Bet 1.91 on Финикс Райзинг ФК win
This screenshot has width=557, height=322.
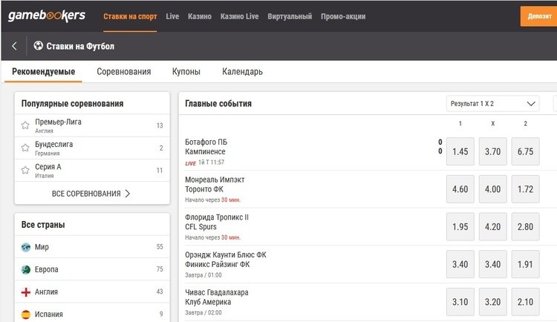click(525, 264)
